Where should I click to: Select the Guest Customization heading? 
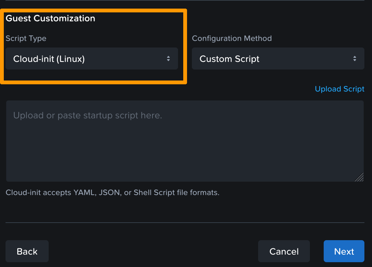(50, 18)
